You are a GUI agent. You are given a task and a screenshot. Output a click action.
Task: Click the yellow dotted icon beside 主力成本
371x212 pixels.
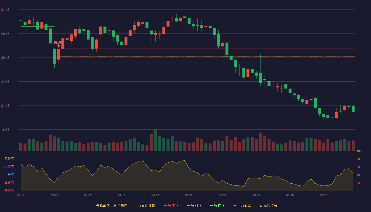pyautogui.click(x=234, y=206)
